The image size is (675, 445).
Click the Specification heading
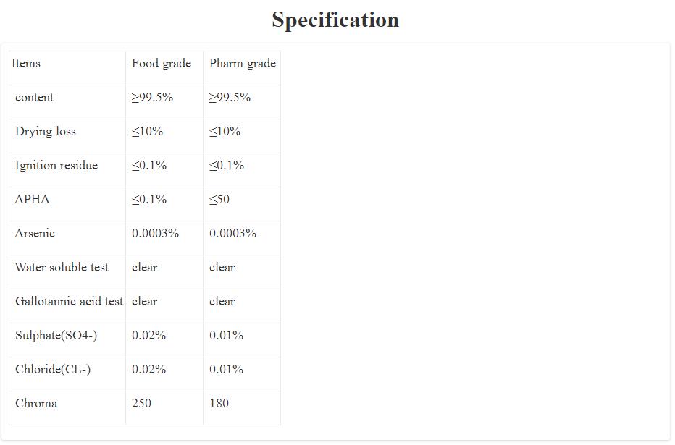[x=335, y=20]
